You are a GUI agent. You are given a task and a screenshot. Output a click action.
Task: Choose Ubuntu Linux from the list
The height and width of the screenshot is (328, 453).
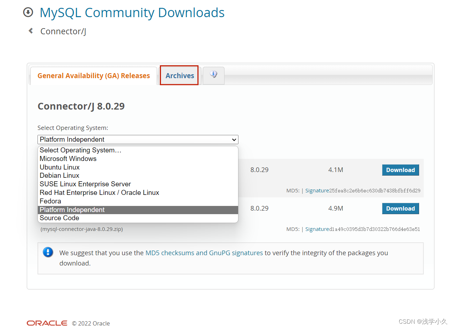(138, 167)
